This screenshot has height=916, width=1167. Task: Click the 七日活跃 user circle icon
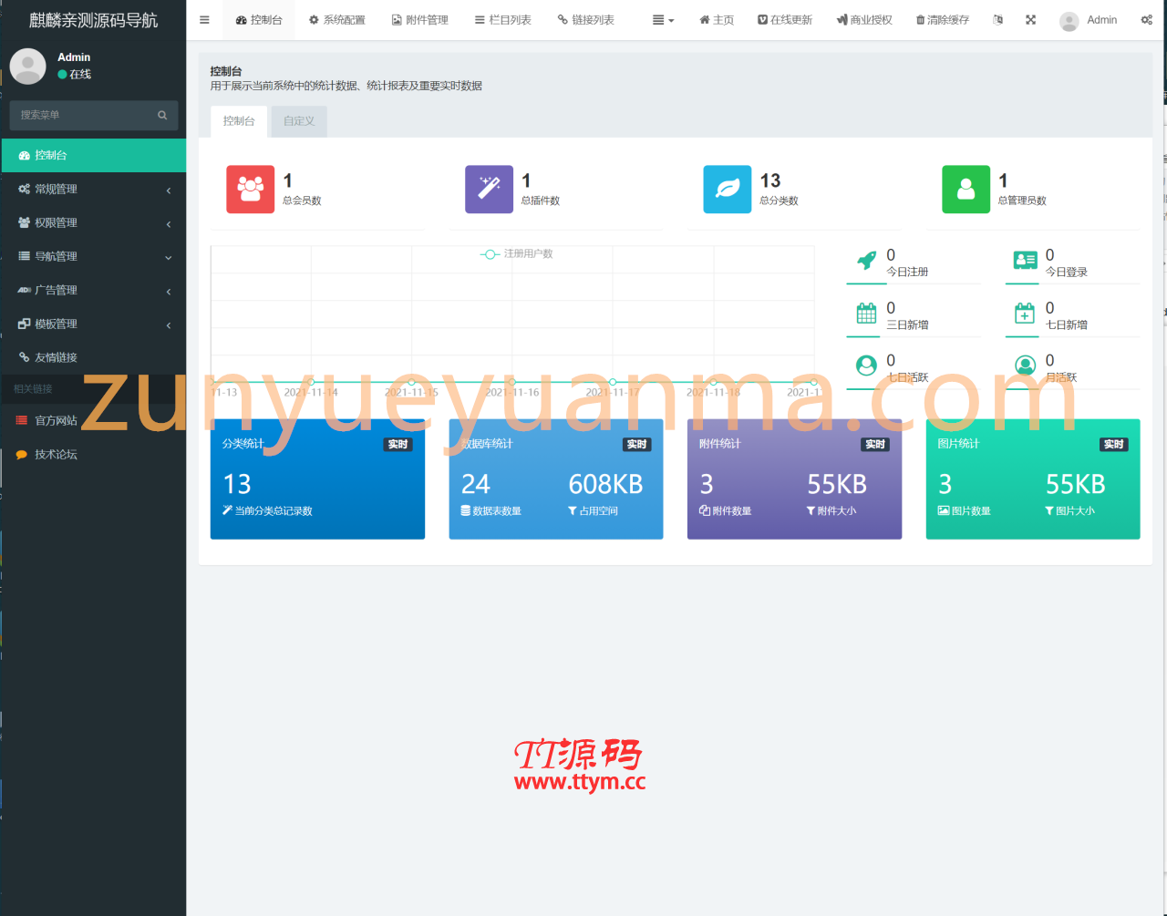[x=866, y=365]
